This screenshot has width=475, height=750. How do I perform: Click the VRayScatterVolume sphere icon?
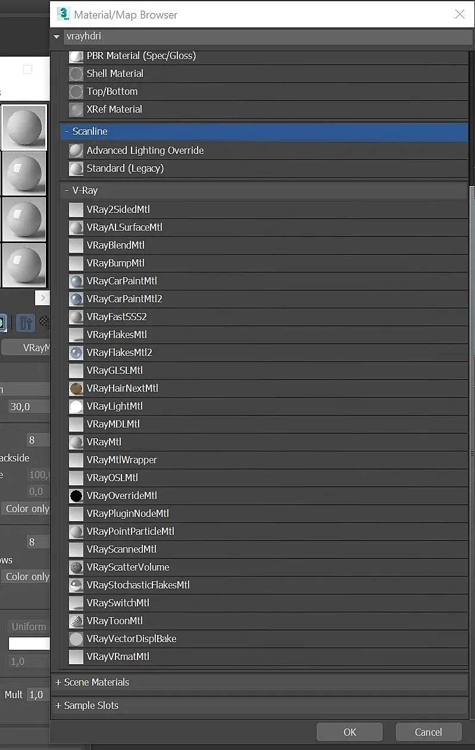click(x=76, y=567)
